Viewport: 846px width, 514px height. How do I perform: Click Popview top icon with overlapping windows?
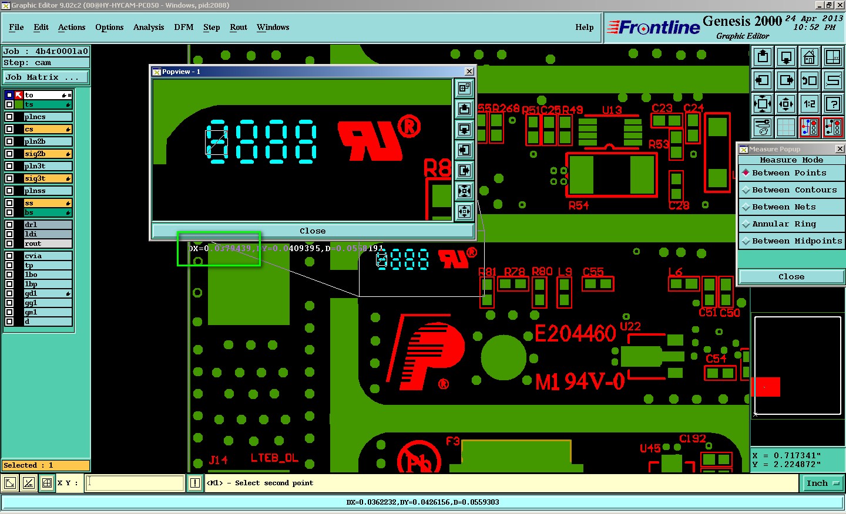pos(464,88)
